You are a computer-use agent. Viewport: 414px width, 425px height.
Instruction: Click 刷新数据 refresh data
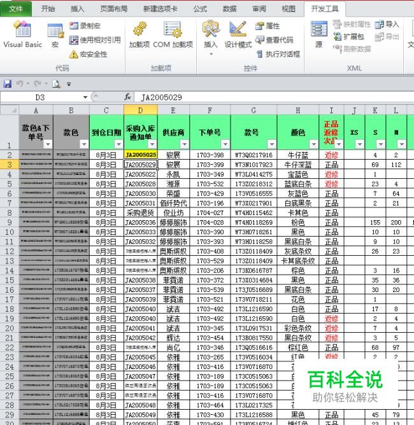pyautogui.click(x=352, y=49)
